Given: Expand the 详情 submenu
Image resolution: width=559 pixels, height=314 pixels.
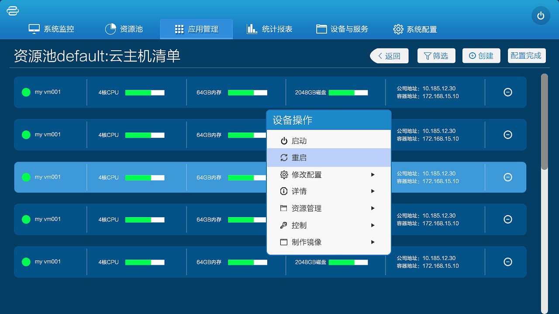Looking at the screenshot, I should 329,191.
